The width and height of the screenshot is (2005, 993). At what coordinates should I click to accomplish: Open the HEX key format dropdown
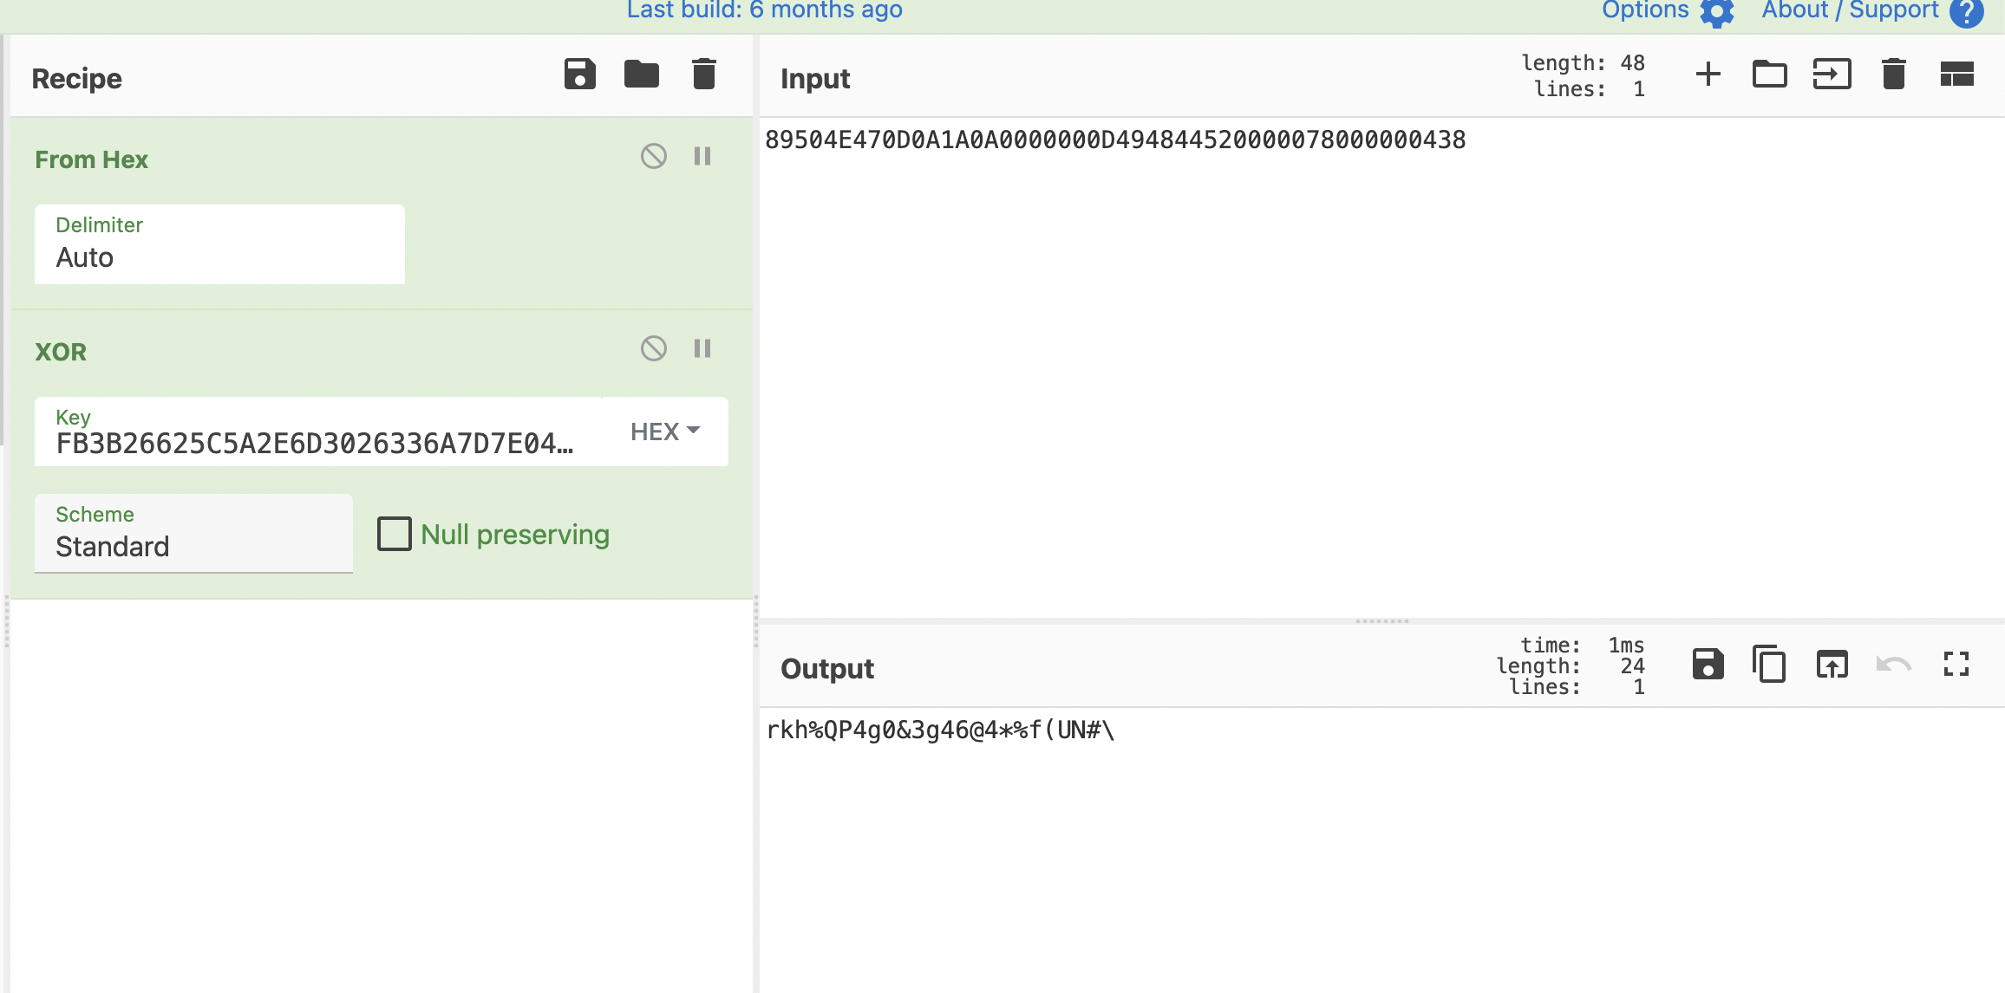(664, 432)
